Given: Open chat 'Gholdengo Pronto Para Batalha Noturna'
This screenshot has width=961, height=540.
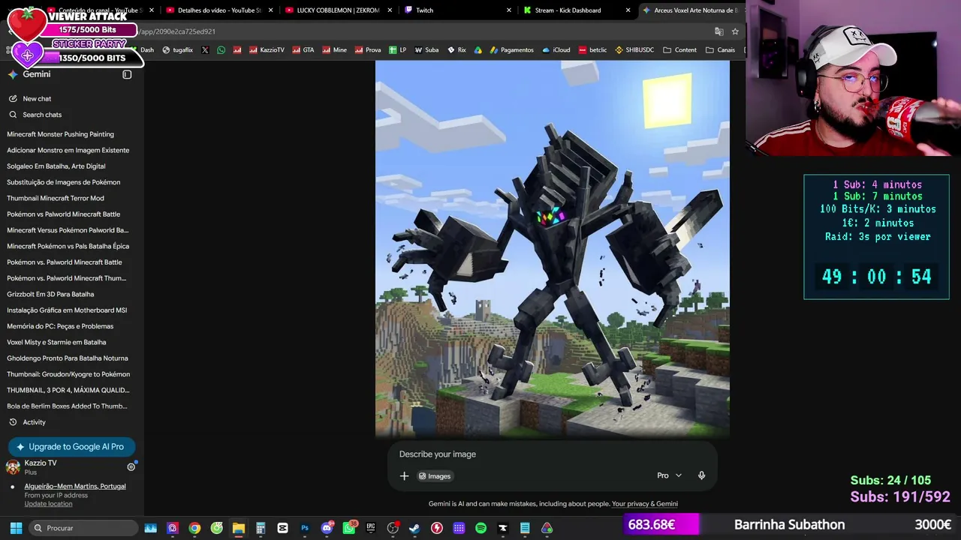Looking at the screenshot, I should (68, 358).
